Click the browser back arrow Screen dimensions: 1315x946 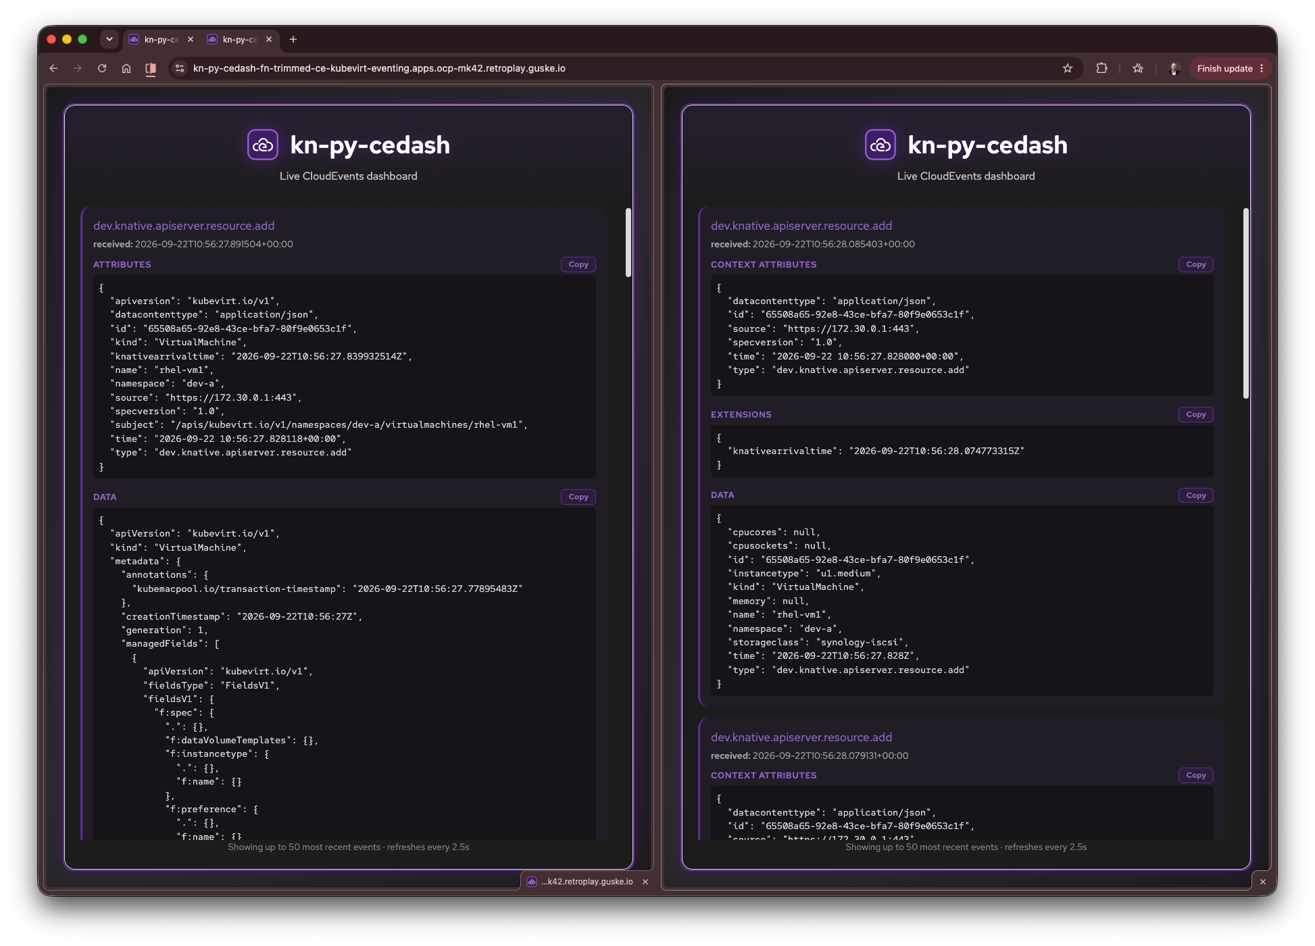click(x=53, y=68)
